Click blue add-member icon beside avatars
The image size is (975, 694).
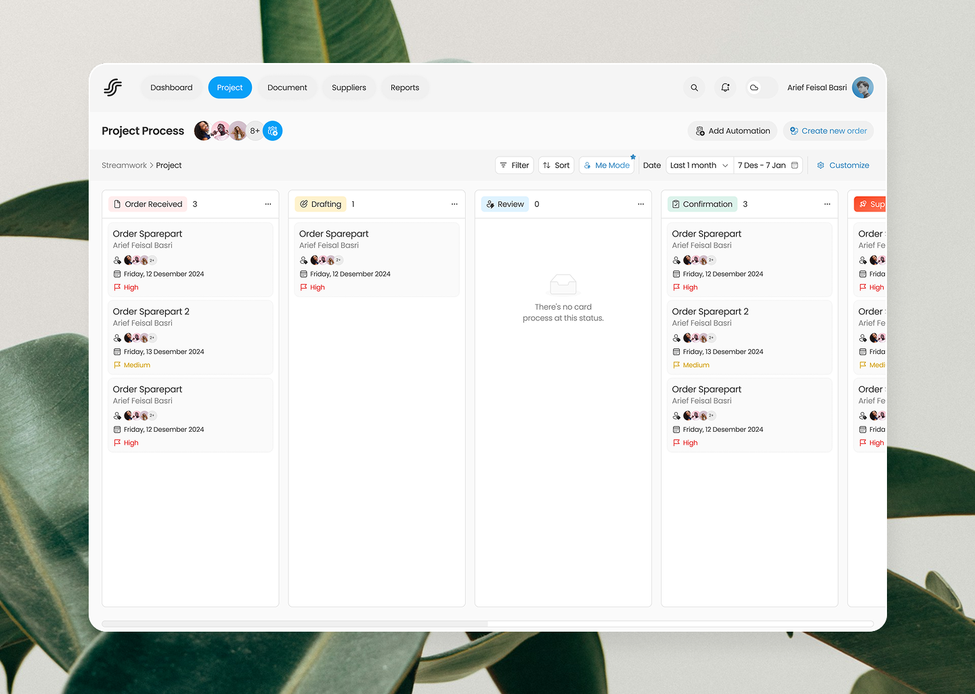[x=273, y=131]
